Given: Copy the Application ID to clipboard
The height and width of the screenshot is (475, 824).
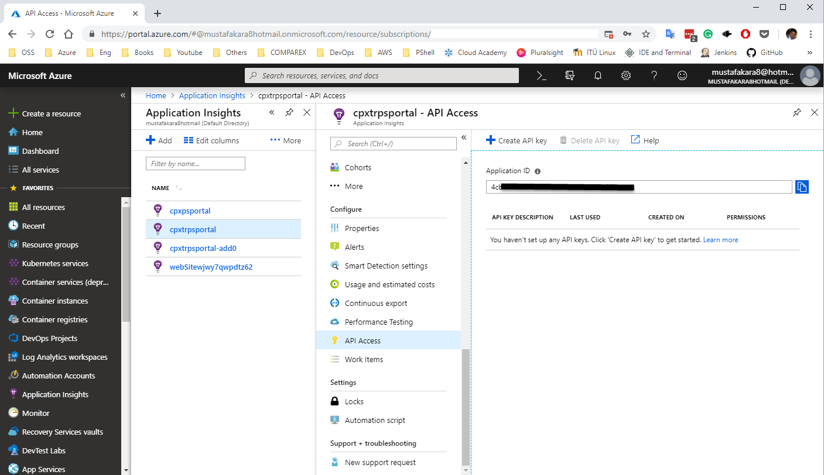Looking at the screenshot, I should click(x=802, y=187).
